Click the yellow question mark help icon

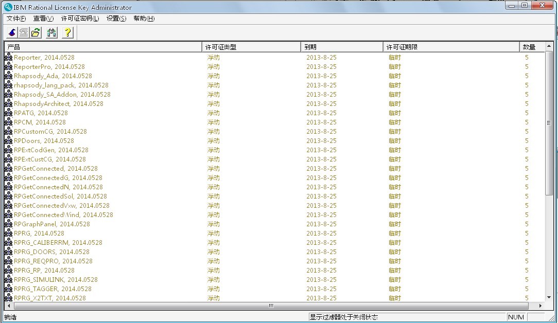(67, 32)
